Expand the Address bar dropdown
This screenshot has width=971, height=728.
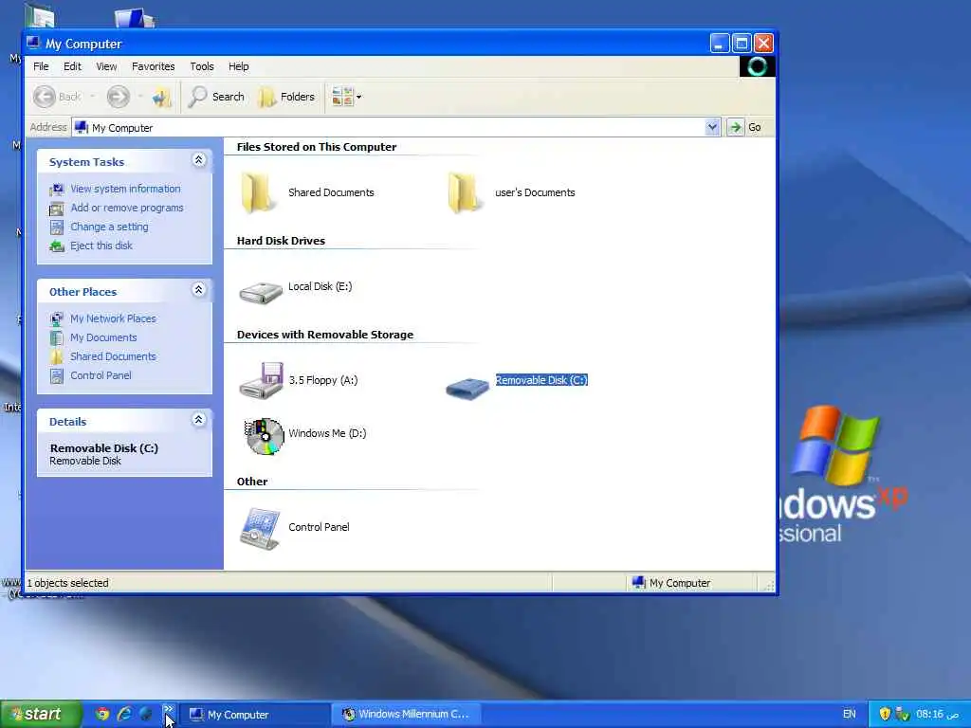click(712, 127)
